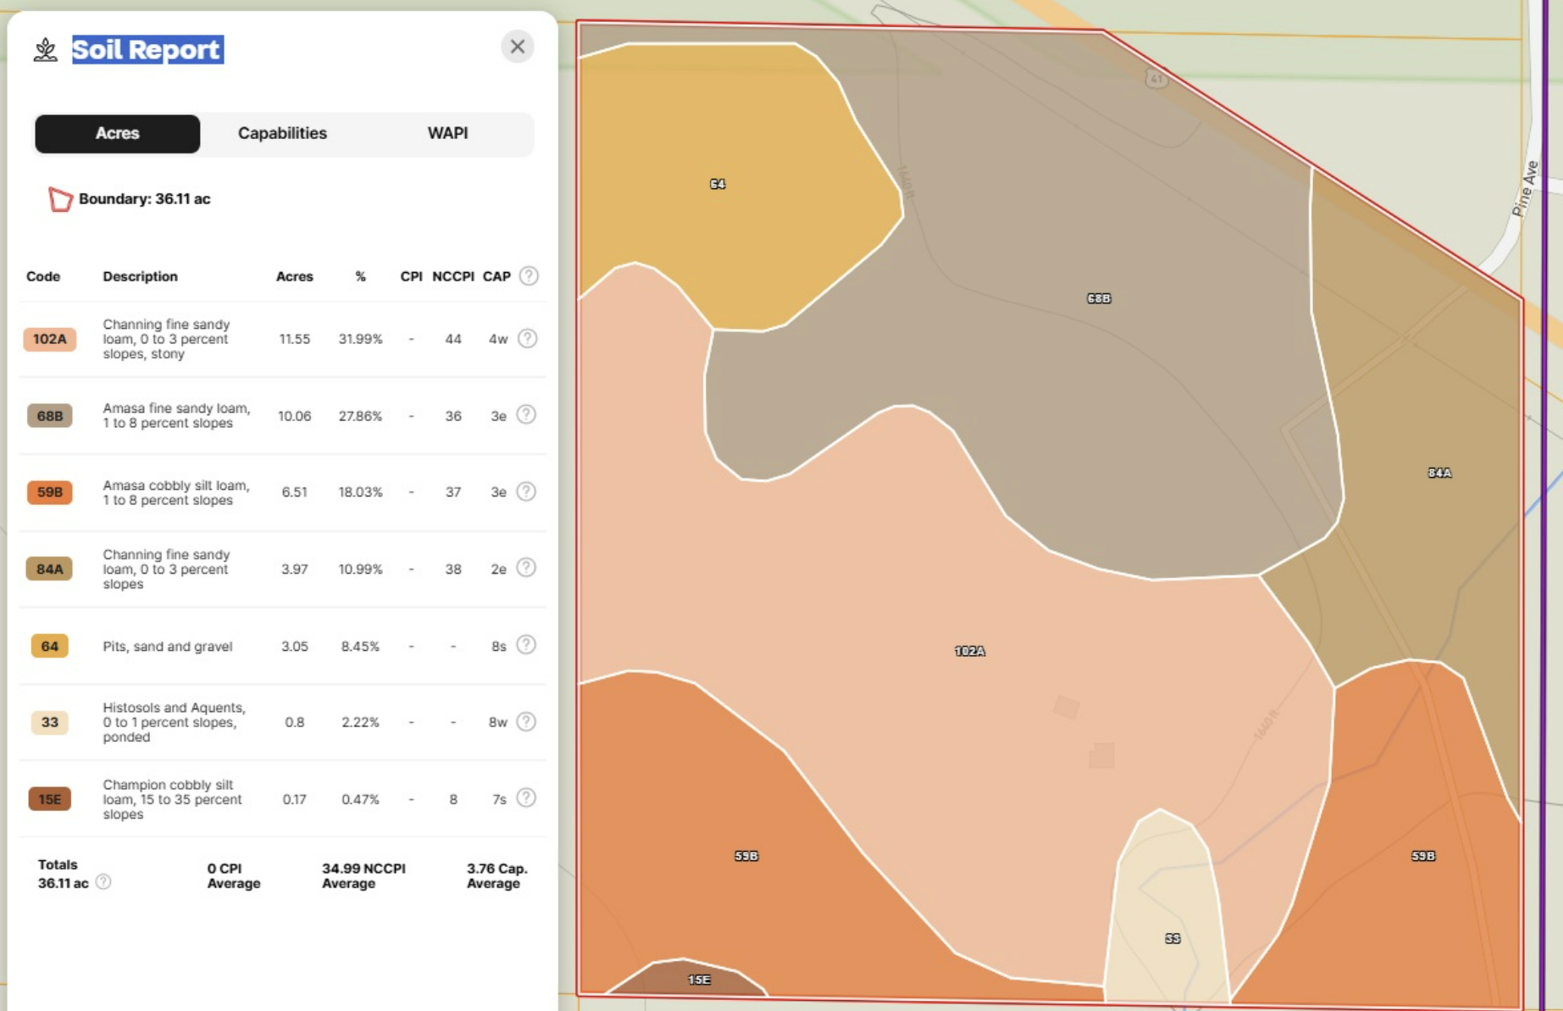Open help icon for 102A row
This screenshot has height=1011, width=1563.
[527, 339]
